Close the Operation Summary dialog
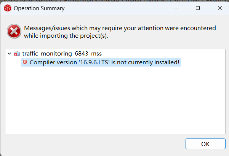The image size is (229, 156). coord(220,8)
